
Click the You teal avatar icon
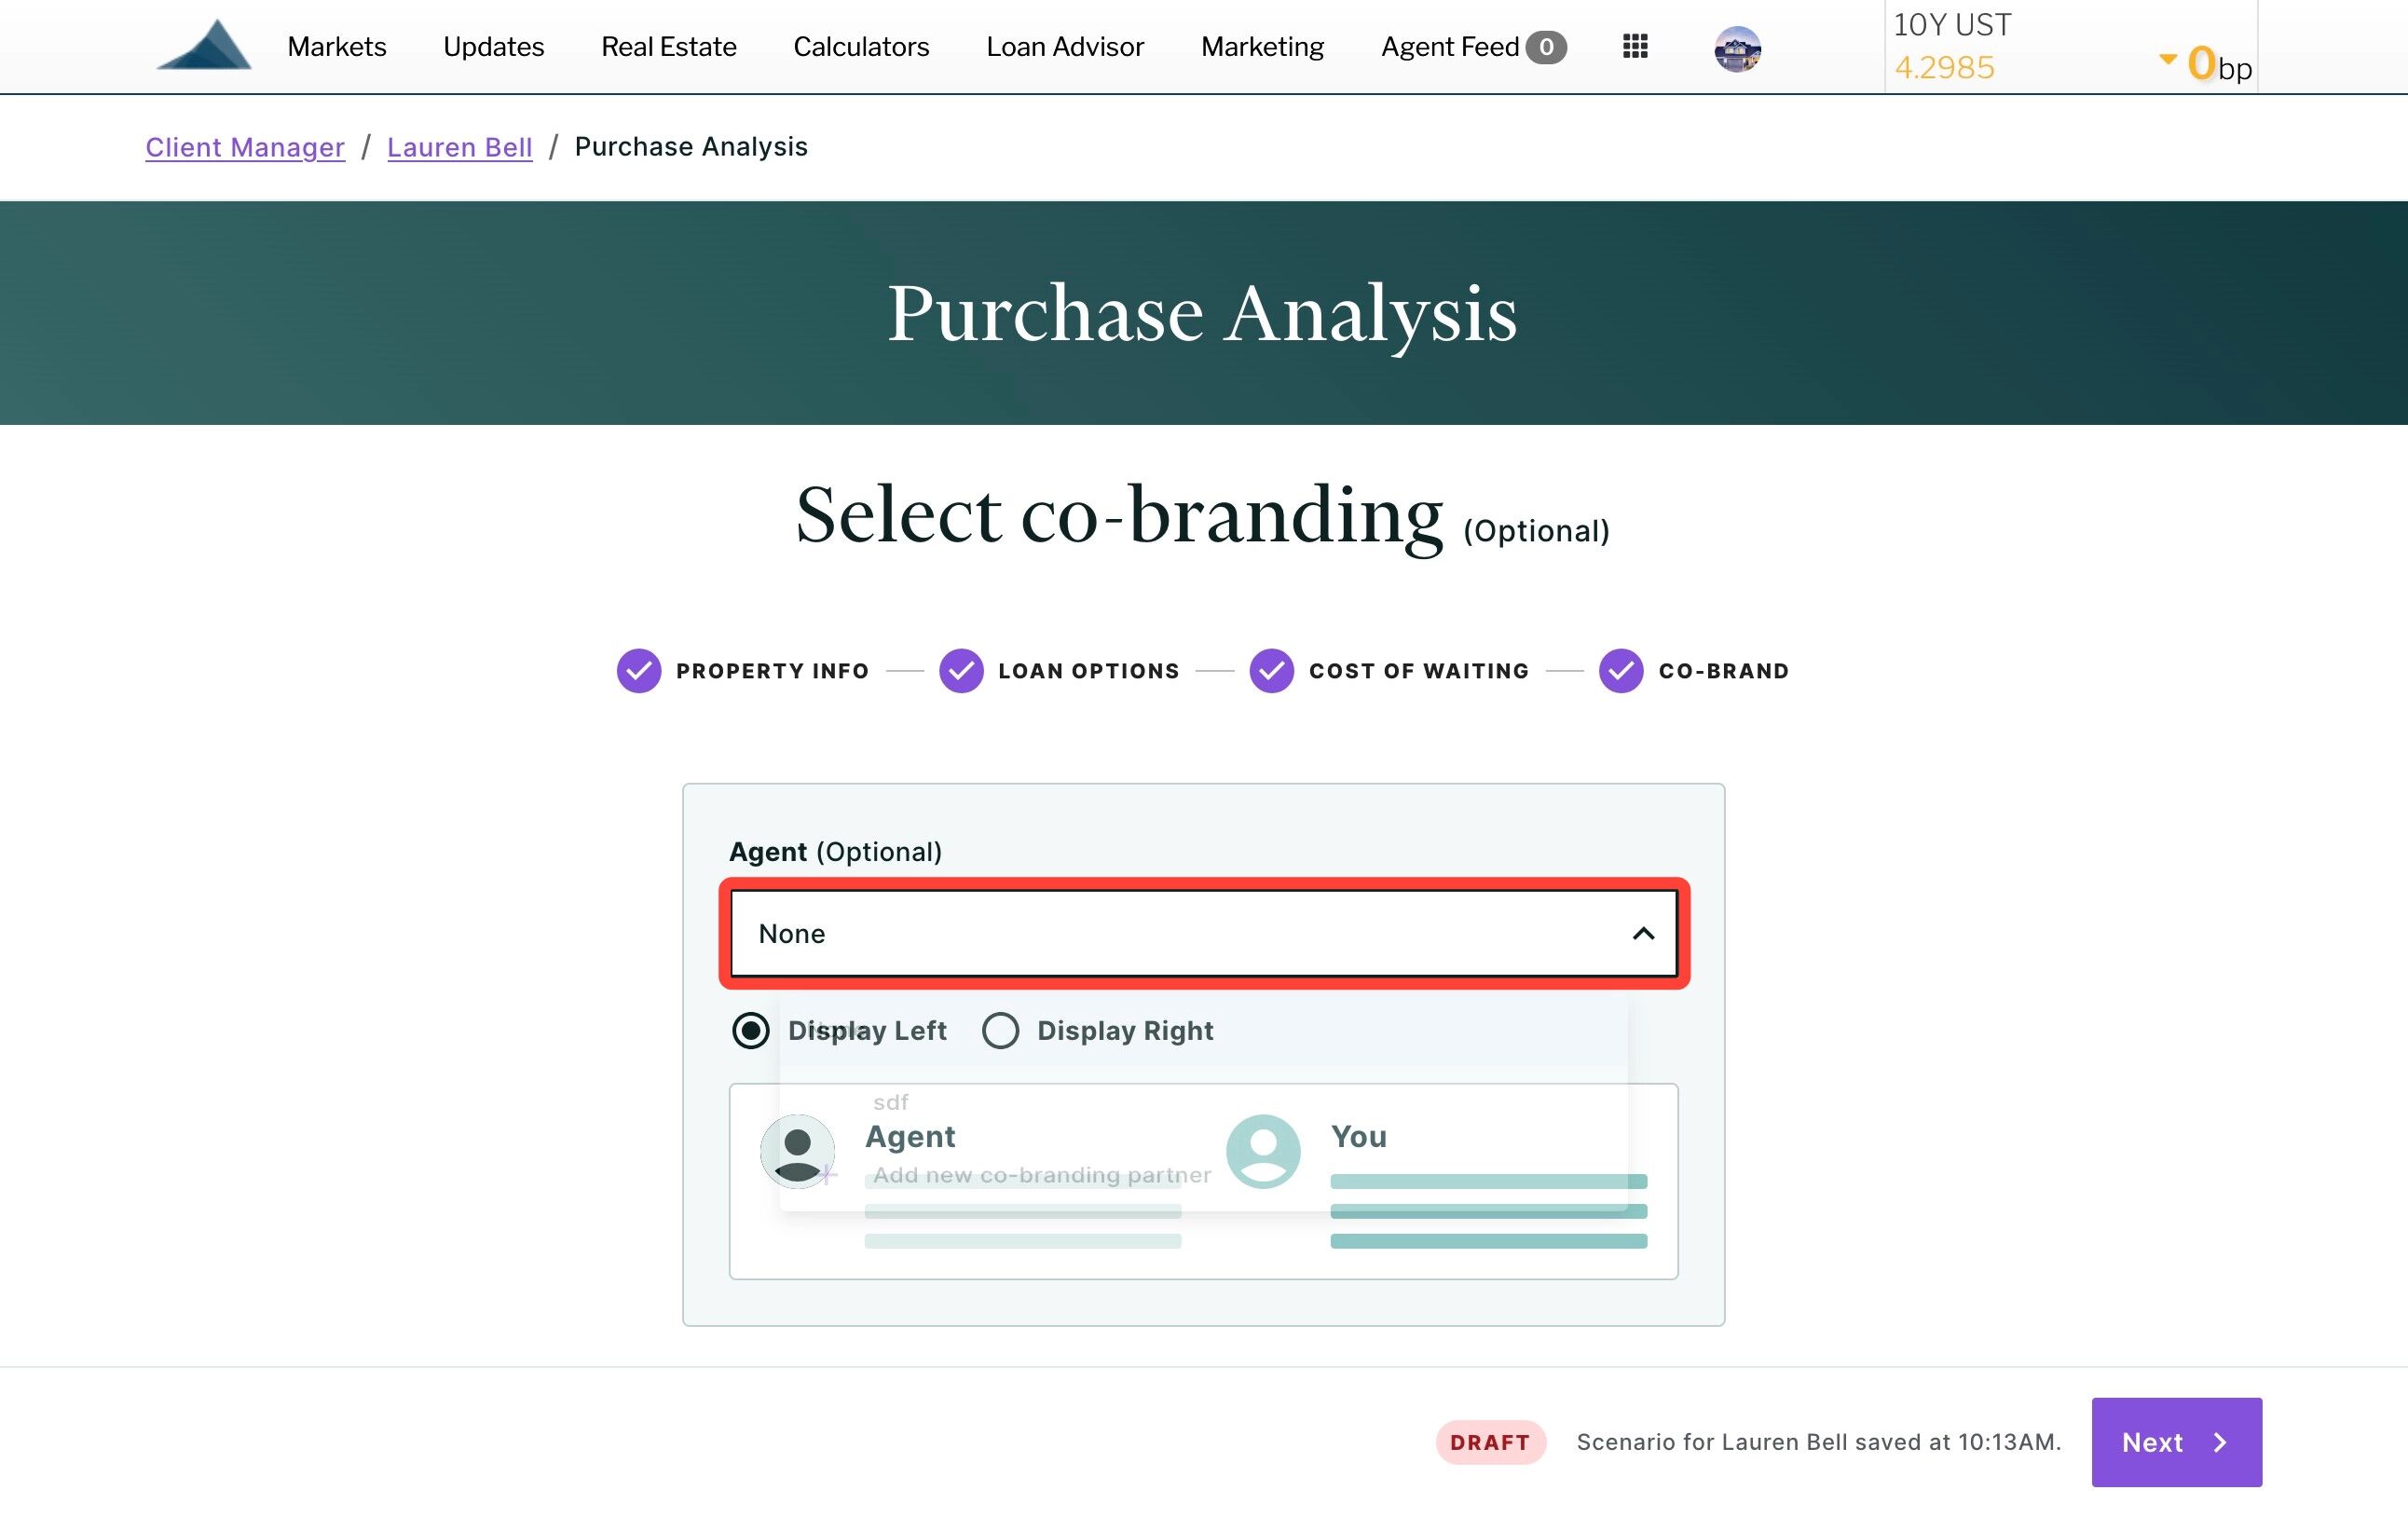click(1263, 1151)
